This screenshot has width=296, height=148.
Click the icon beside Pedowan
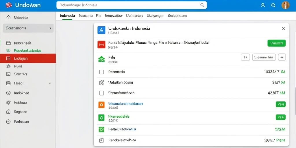8,122
